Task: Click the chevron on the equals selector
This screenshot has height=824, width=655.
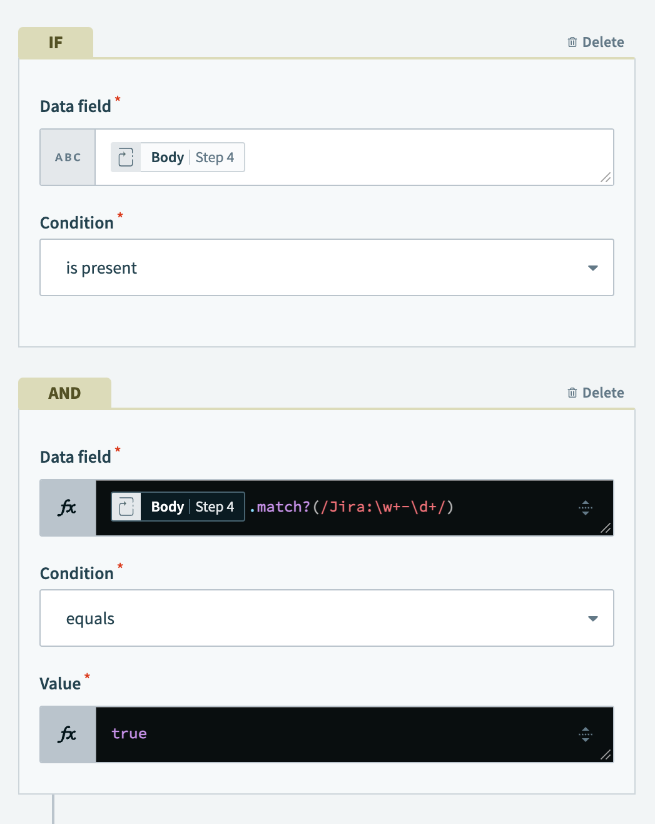Action: [592, 618]
